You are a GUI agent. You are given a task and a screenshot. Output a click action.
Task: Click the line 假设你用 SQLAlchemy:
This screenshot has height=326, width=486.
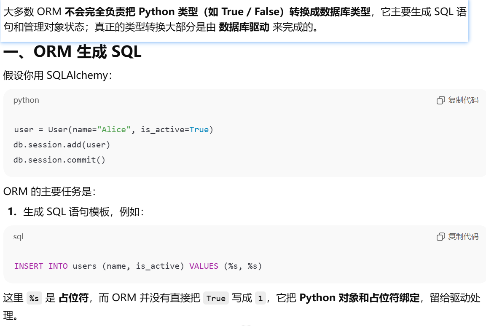(x=58, y=75)
